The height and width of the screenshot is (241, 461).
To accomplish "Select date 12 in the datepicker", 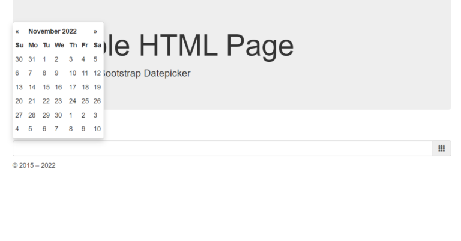I will pos(97,73).
